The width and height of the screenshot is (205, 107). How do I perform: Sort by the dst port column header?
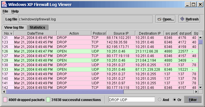tap(185, 33)
